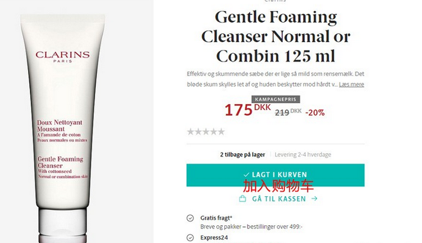Click the 175 DKK campaign price

tap(248, 110)
